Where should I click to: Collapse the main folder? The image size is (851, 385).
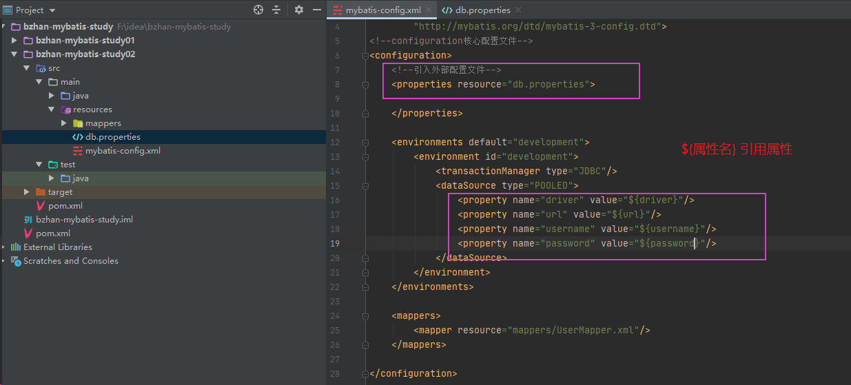pyautogui.click(x=39, y=82)
